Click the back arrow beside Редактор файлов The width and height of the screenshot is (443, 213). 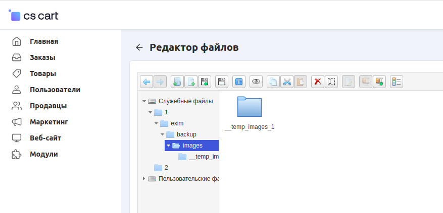139,47
